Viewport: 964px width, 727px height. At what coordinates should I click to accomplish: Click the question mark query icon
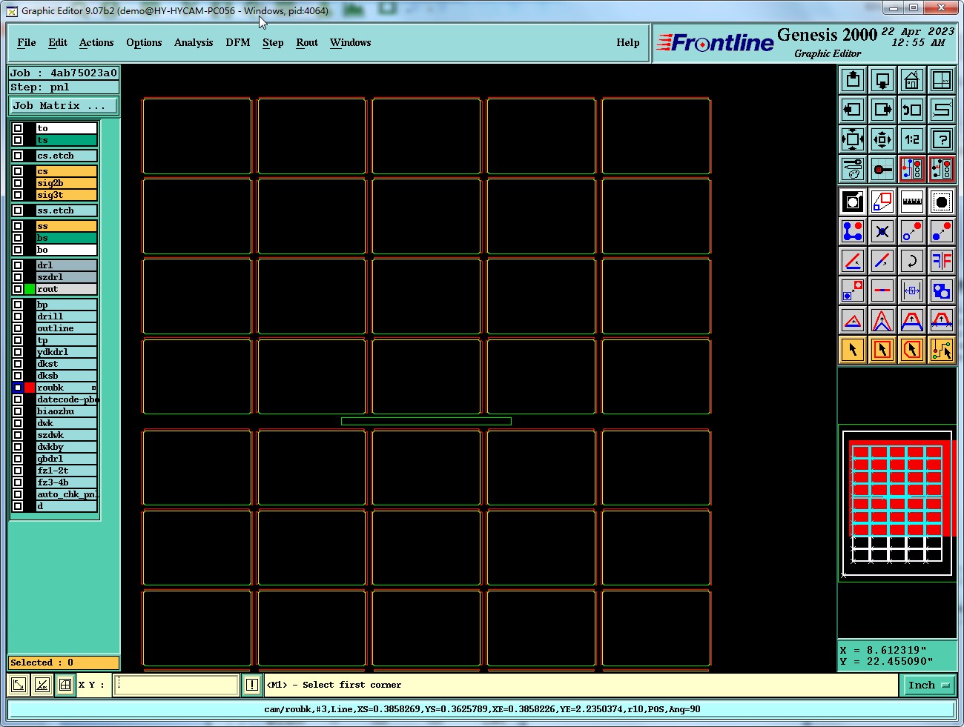[942, 139]
